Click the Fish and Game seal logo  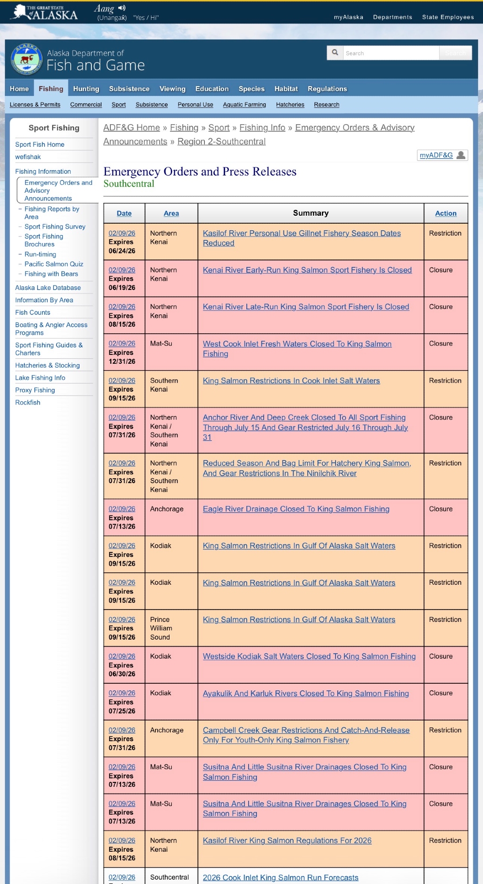point(26,59)
